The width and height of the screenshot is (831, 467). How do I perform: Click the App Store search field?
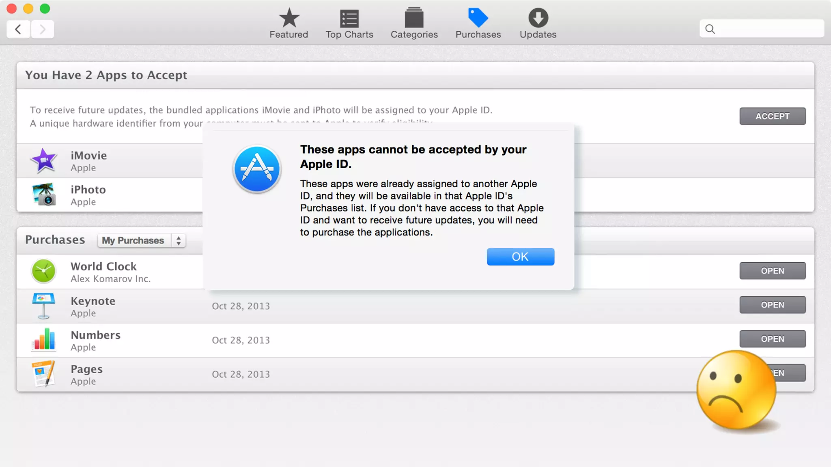[767, 29]
